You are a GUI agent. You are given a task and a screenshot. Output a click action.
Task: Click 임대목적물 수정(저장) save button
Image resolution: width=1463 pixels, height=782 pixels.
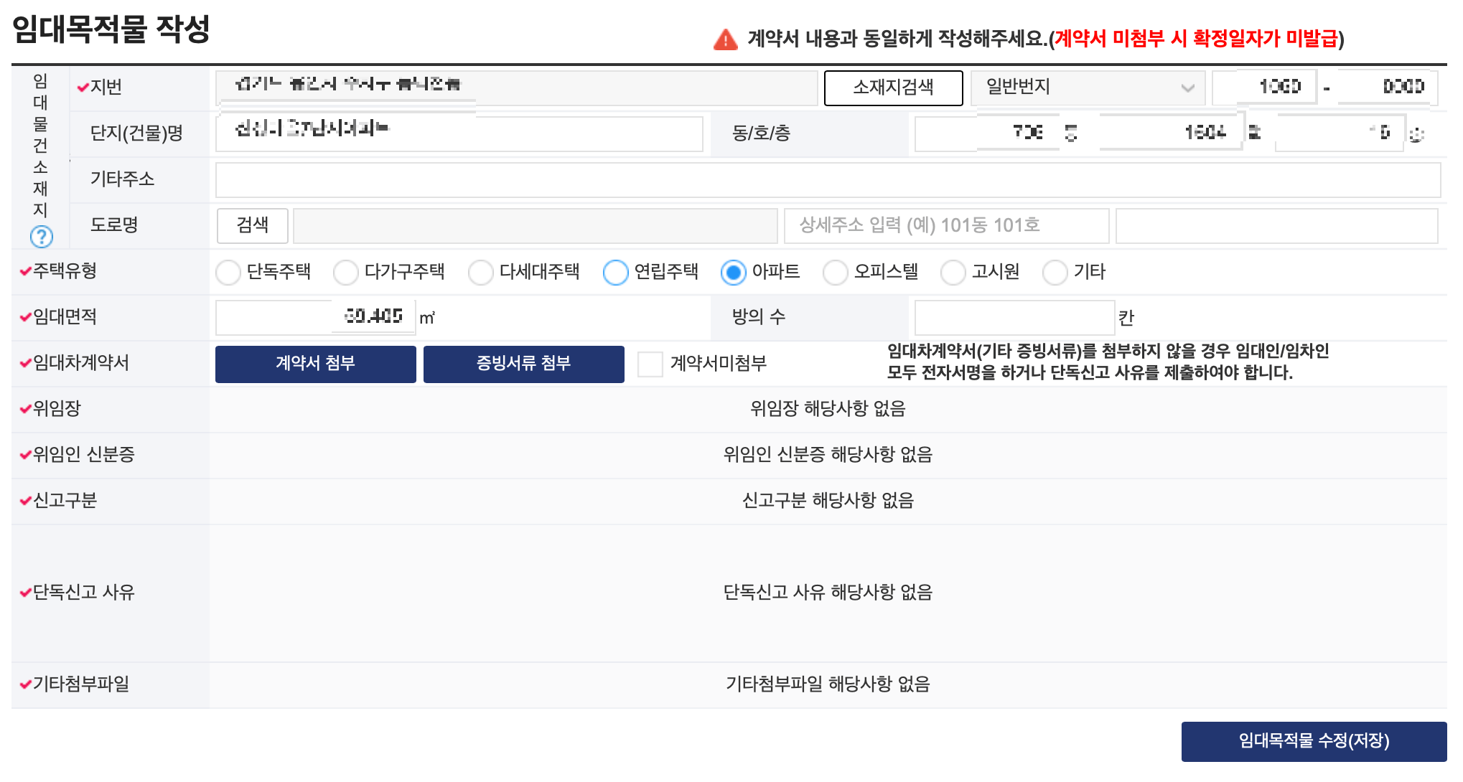click(x=1314, y=741)
